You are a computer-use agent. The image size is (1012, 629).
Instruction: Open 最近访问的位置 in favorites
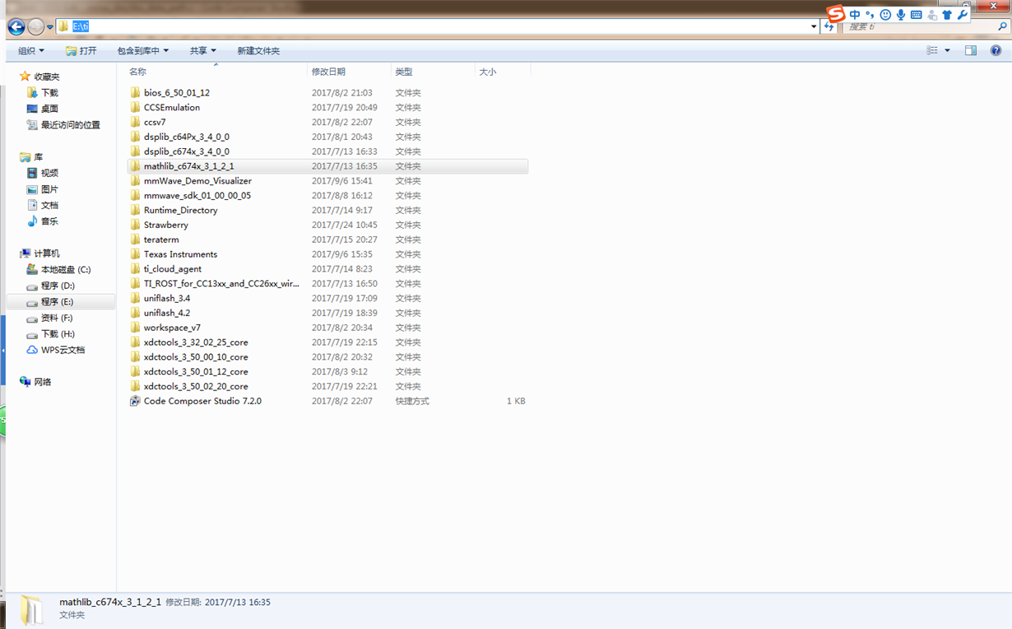point(71,125)
